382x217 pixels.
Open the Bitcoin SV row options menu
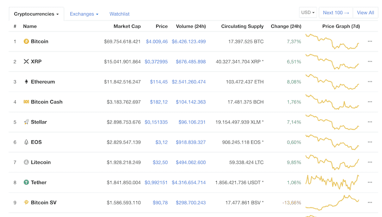tap(370, 202)
